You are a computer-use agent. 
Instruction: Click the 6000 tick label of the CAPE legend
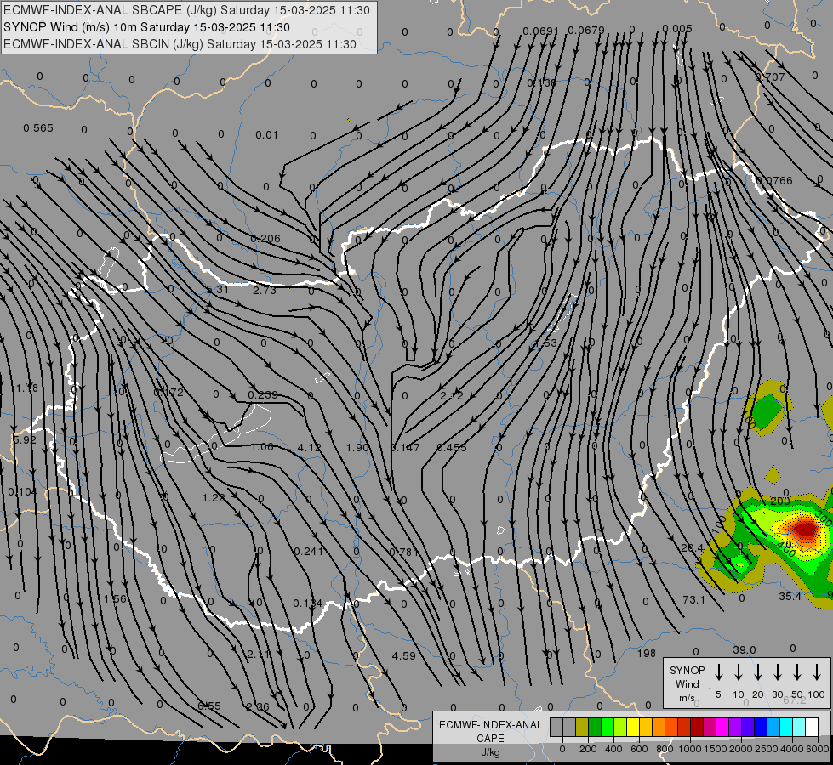tap(819, 749)
